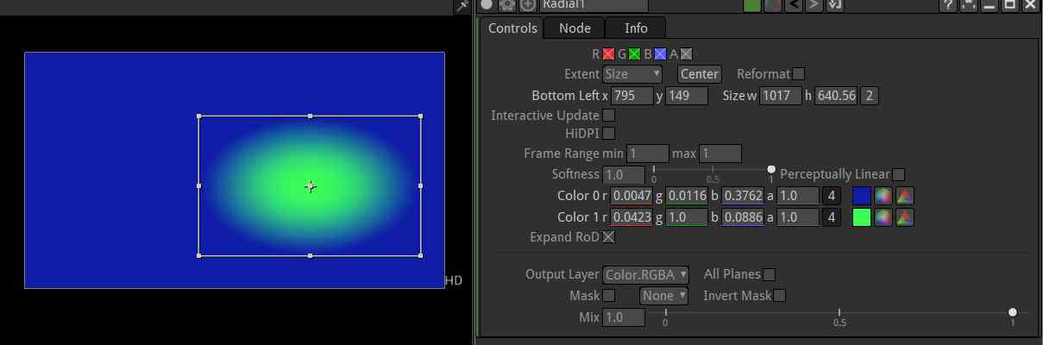Open the Color 0 blue swatch

(861, 196)
